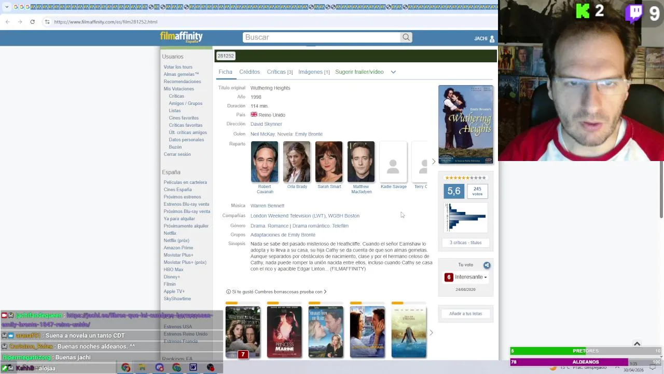Open File Explorer from the taskbar
The image size is (664, 374).
(142, 368)
